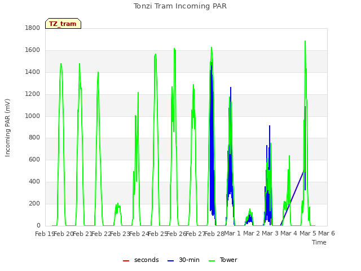Toggle the seconds legend entry
This screenshot has width=361, height=271.
click(x=141, y=260)
